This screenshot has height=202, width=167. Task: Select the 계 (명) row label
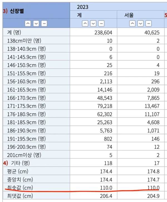click(x=14, y=32)
